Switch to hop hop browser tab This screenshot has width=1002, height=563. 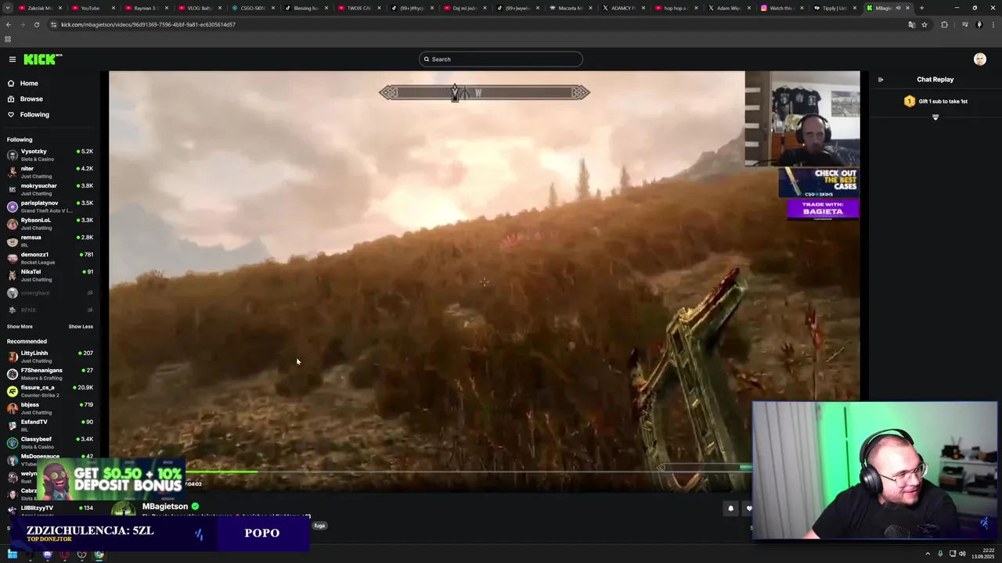pyautogui.click(x=676, y=8)
